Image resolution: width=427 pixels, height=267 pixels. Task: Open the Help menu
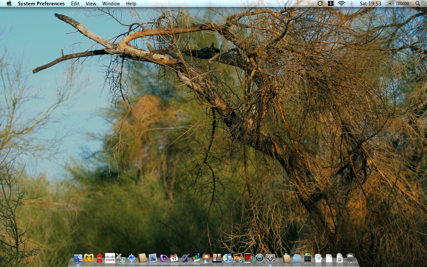[x=131, y=4]
